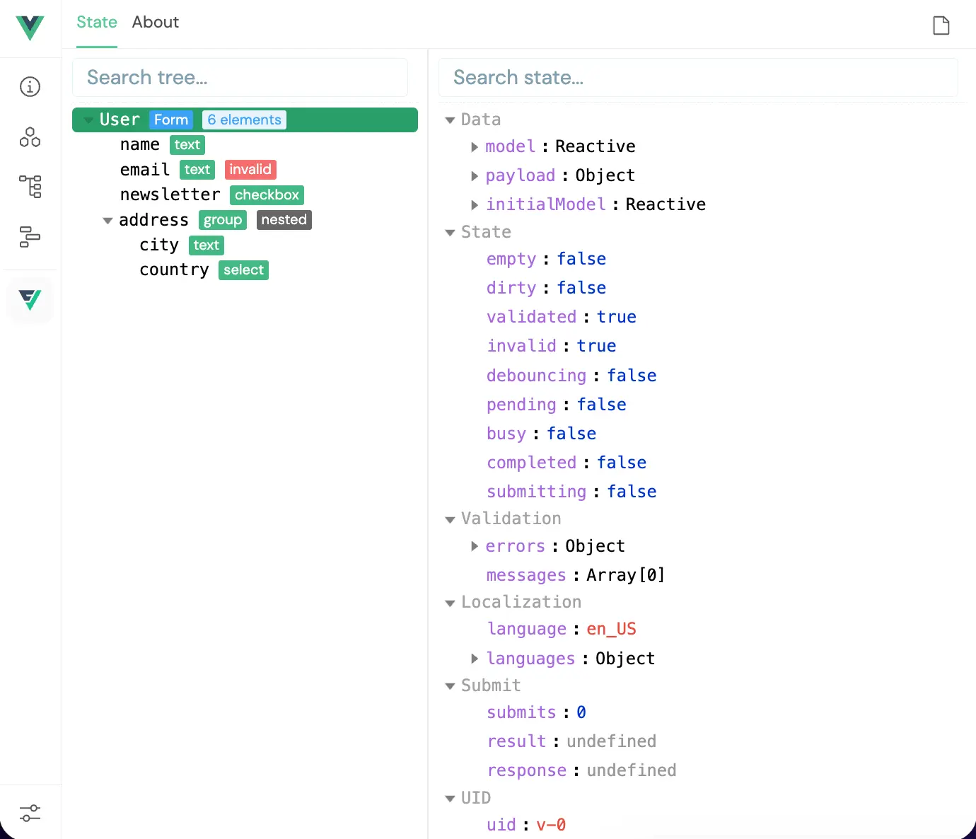Switch to the About tab
This screenshot has height=839, width=976.
point(156,23)
